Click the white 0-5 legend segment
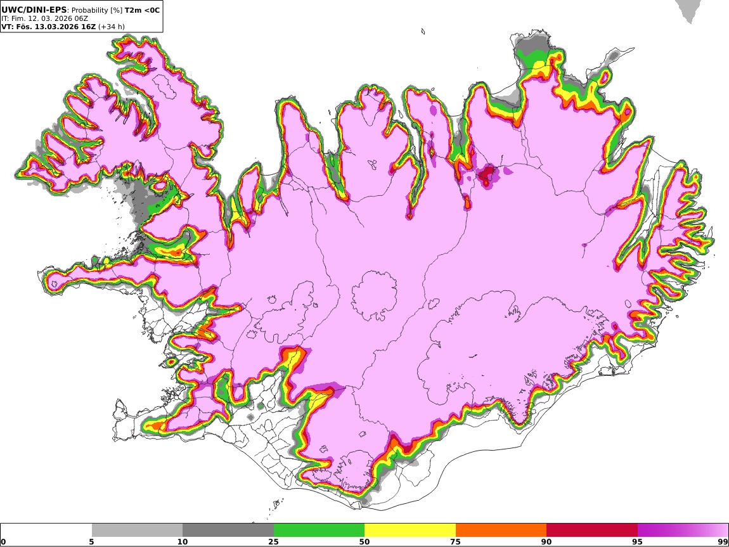 point(46,530)
